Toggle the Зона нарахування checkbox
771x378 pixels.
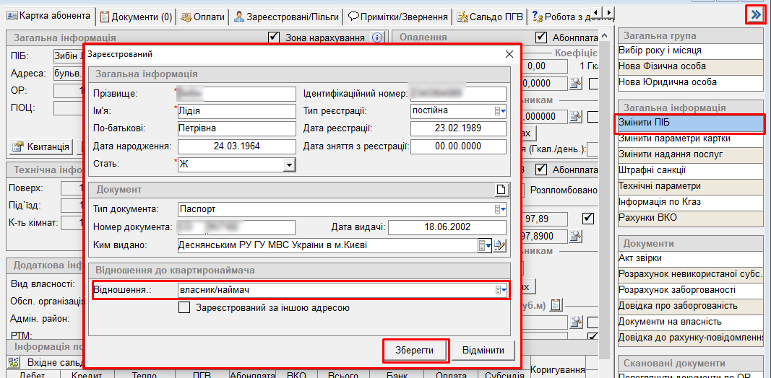click(274, 38)
